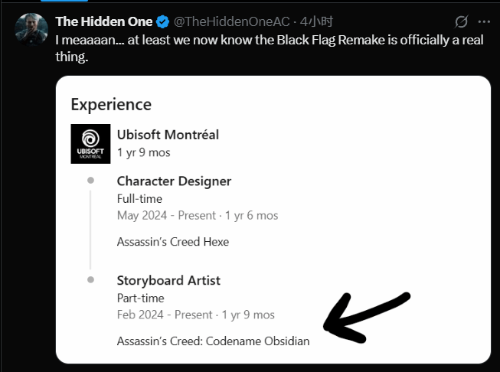Select the Character Designer job title

click(x=174, y=181)
